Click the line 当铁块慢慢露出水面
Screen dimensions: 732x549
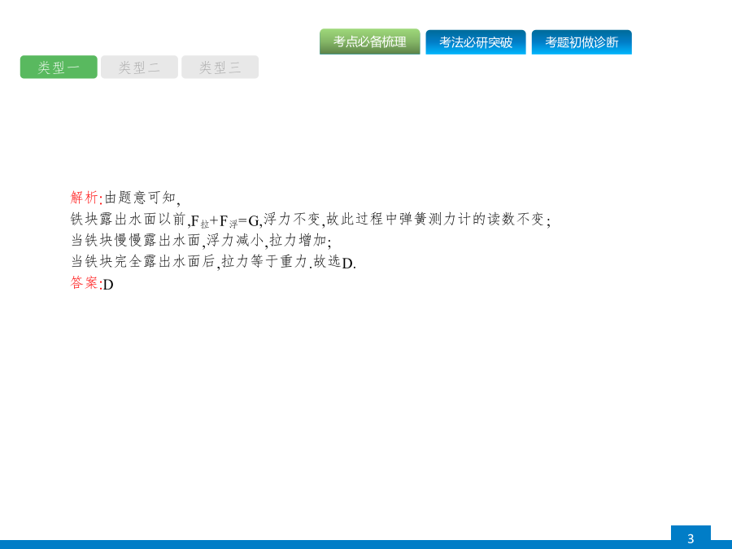201,241
